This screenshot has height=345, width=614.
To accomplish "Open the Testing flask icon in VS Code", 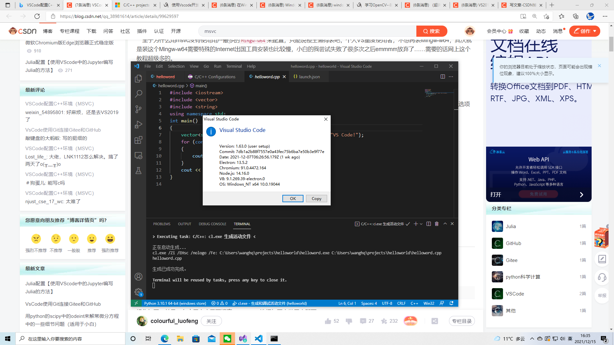I will click(x=138, y=171).
